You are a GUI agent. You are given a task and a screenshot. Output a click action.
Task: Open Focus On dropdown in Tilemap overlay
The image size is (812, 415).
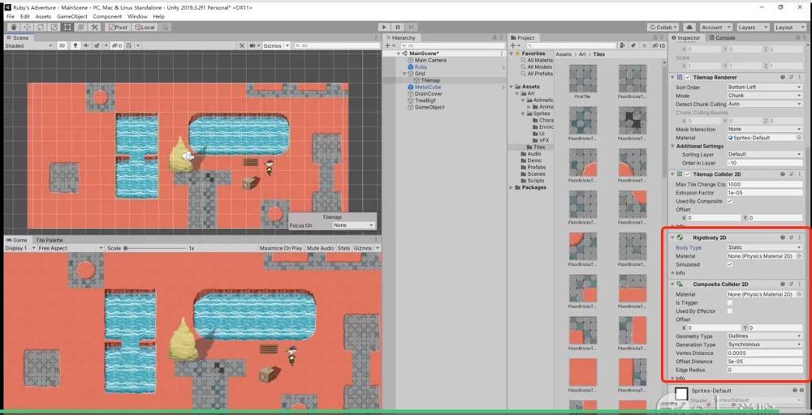tap(353, 225)
